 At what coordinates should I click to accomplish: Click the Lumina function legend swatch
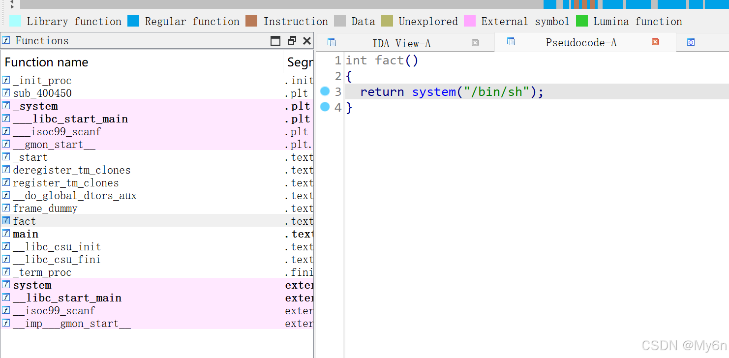(x=582, y=21)
